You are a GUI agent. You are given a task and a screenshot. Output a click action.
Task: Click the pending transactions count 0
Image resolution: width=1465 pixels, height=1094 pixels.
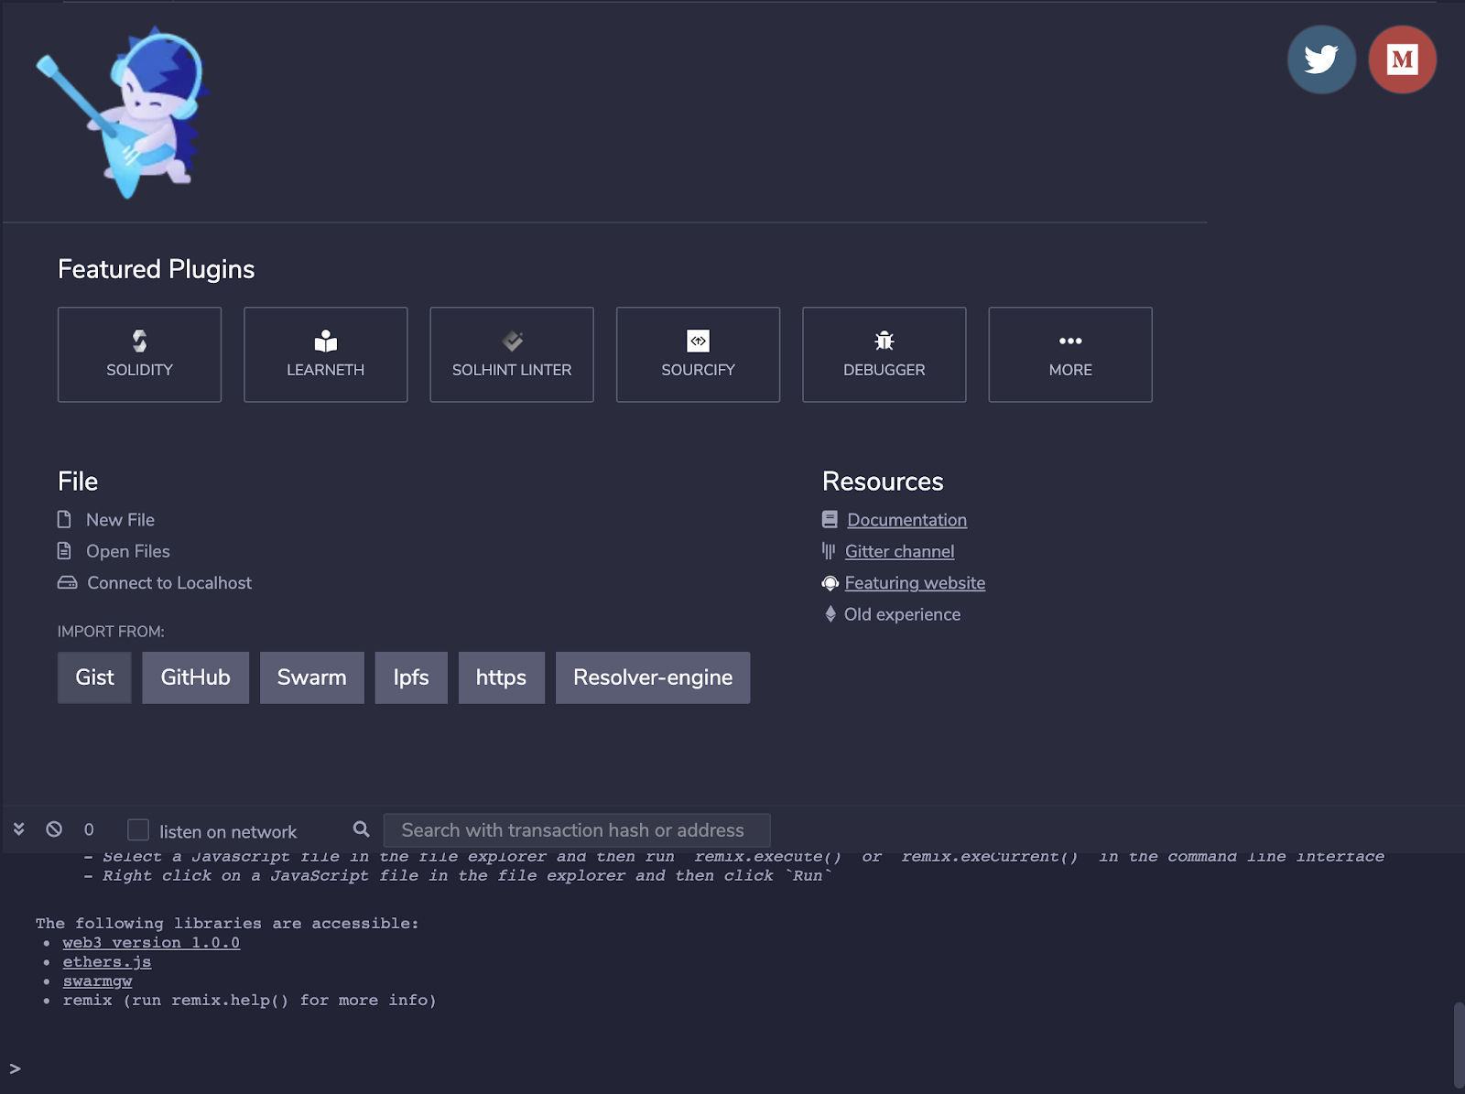[x=89, y=829]
